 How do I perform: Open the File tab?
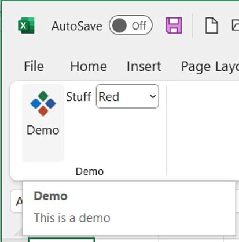(x=34, y=66)
